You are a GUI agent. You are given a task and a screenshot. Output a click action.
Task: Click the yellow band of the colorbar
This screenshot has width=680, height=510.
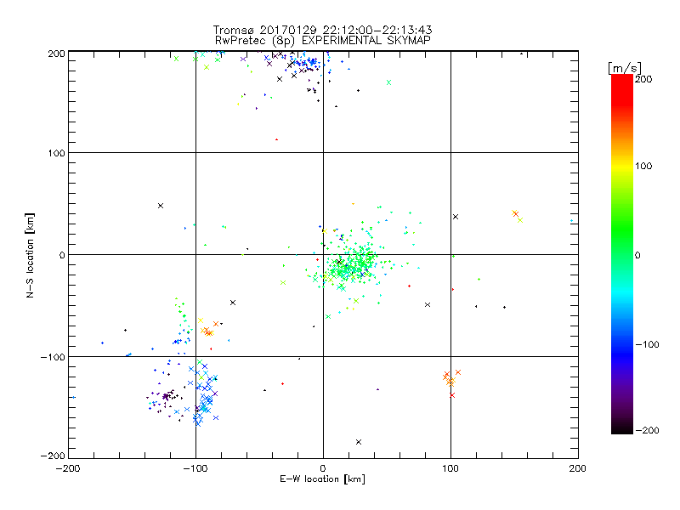click(622, 167)
